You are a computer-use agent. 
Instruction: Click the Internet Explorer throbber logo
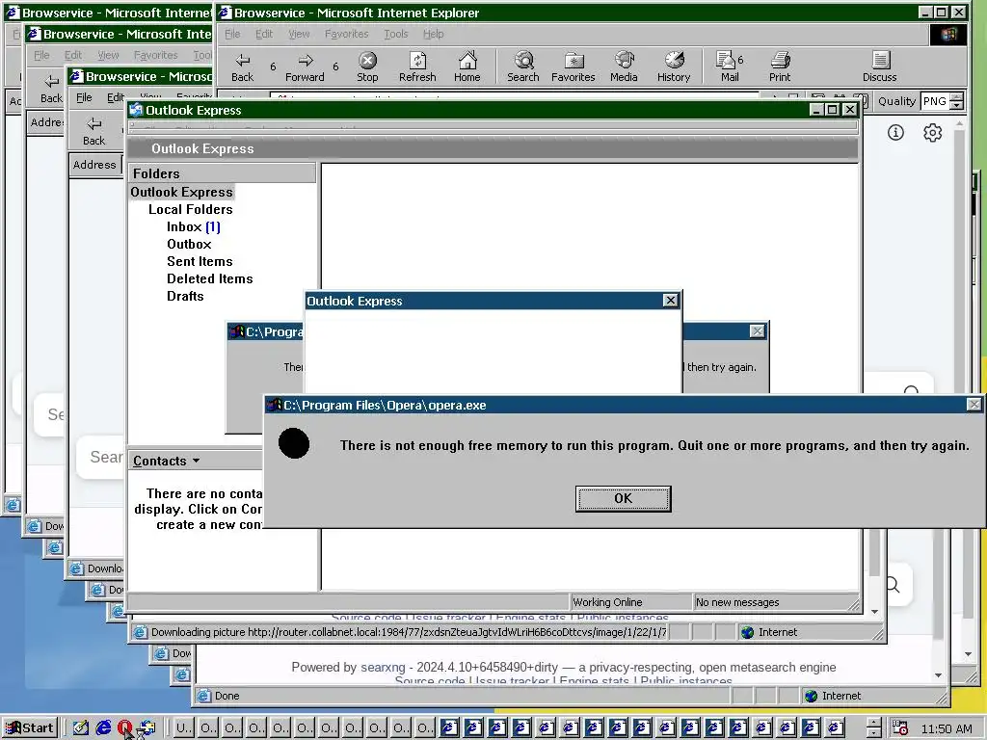point(948,34)
